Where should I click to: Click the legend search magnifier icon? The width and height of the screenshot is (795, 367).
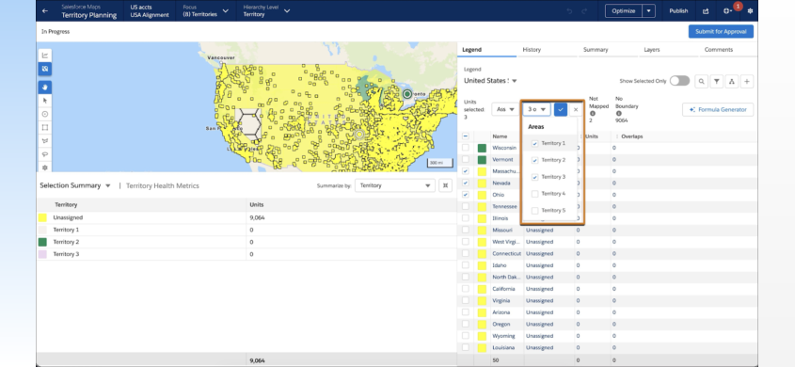[x=701, y=81]
